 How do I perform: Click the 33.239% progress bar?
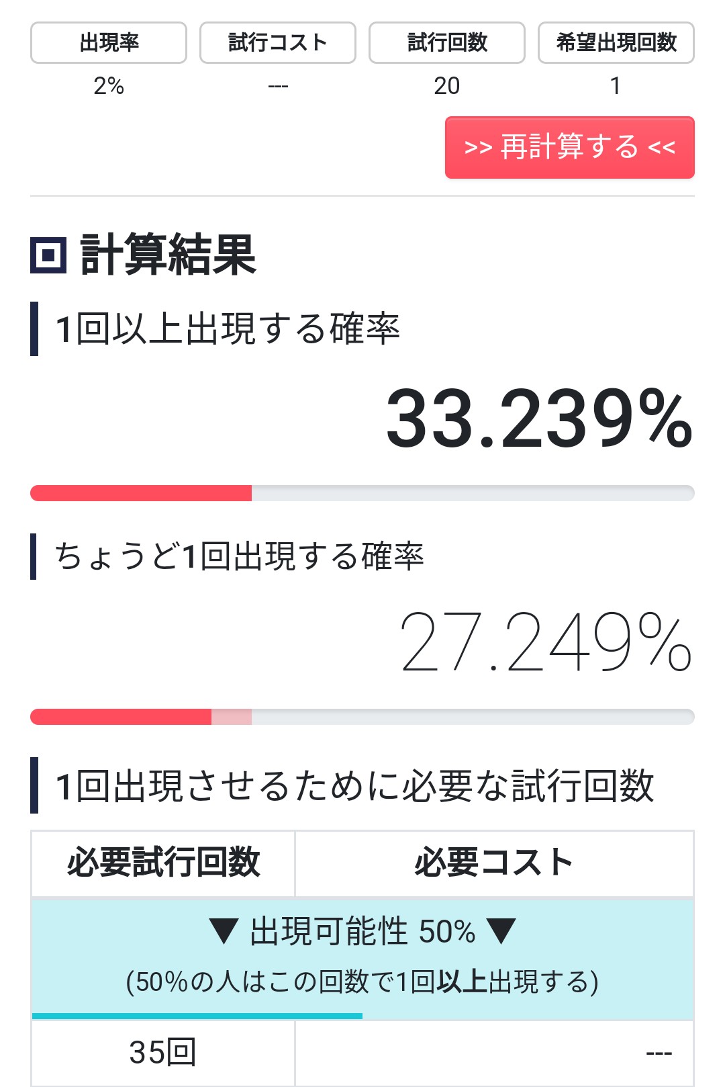(362, 493)
